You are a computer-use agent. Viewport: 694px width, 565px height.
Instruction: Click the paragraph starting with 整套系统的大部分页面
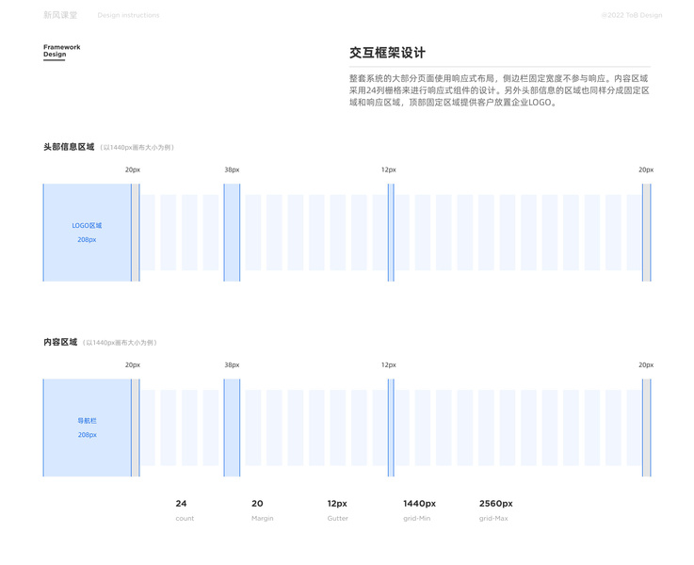[499, 90]
